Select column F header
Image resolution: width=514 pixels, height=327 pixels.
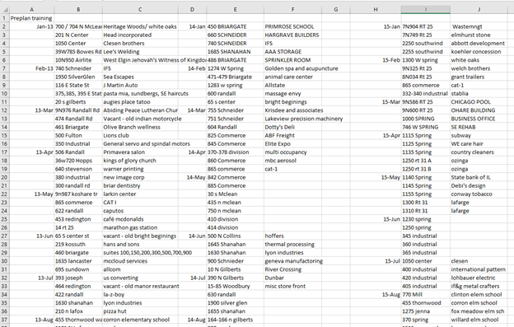[x=292, y=10]
